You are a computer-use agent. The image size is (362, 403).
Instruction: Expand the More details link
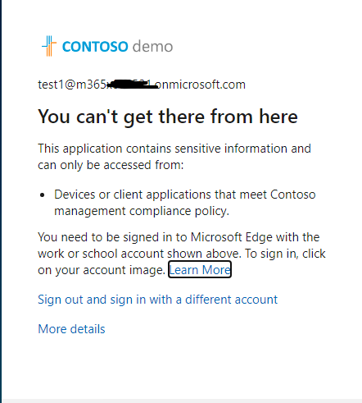[x=71, y=329]
